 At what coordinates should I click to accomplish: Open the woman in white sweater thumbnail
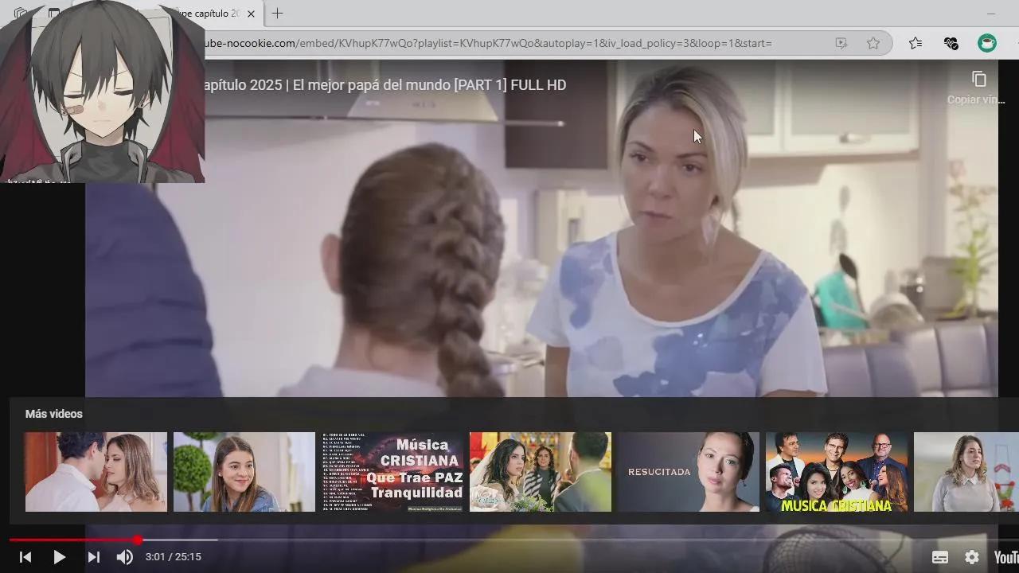[x=966, y=472]
